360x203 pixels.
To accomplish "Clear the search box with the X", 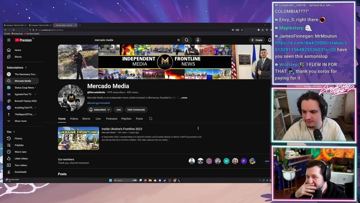I will 178,40.
